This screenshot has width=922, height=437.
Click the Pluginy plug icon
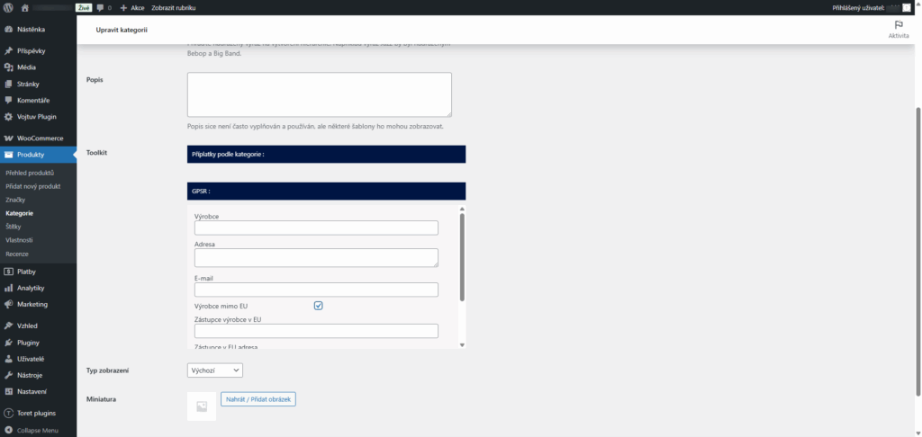[x=8, y=343]
